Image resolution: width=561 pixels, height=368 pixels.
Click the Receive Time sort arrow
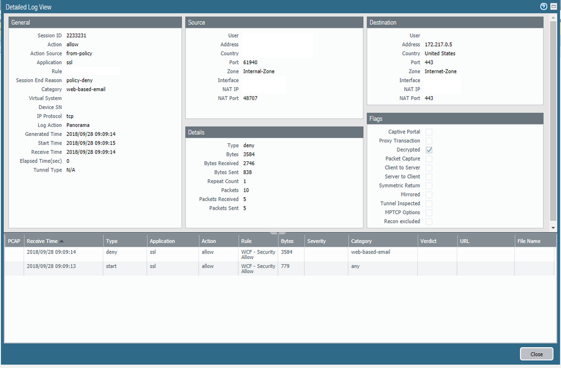point(61,241)
